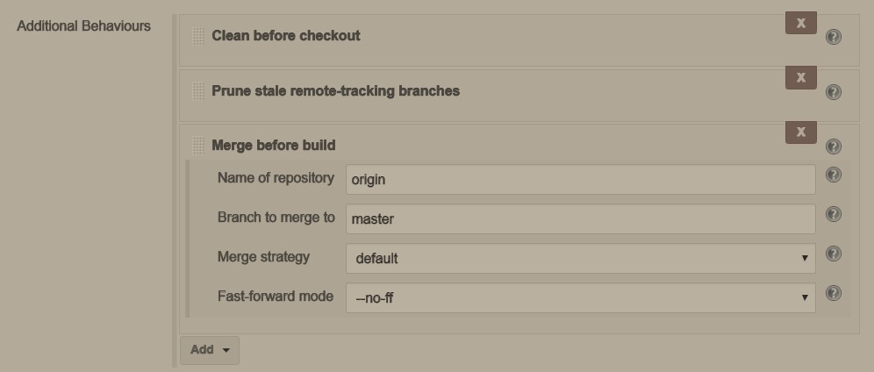Viewport: 874px width, 372px height.
Task: Open the Fast-forward mode dropdown
Action: [x=581, y=298]
